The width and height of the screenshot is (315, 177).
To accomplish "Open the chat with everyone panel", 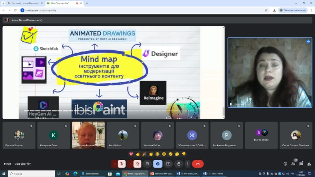I will pyautogui.click(x=301, y=164).
